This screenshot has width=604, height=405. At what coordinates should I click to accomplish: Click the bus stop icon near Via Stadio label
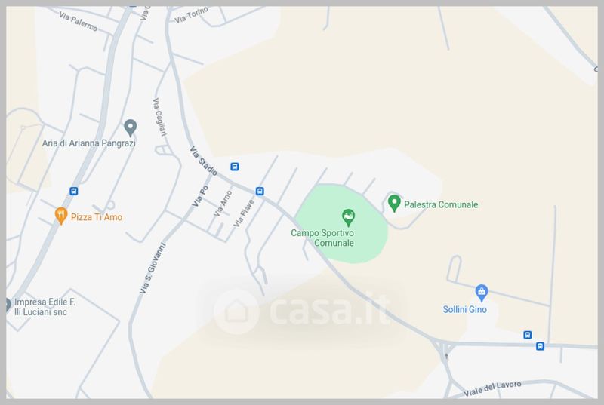click(235, 167)
